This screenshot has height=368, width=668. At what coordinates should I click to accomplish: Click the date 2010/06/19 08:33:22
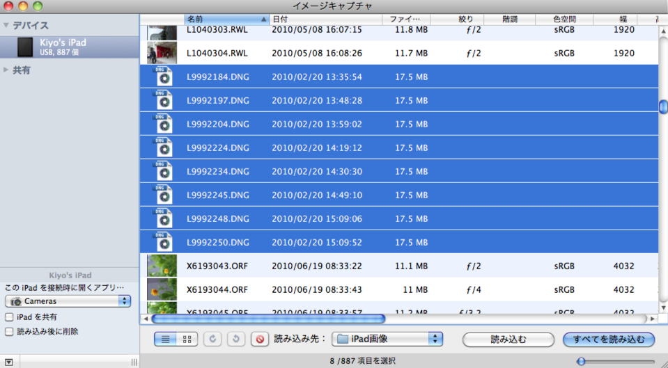point(317,266)
